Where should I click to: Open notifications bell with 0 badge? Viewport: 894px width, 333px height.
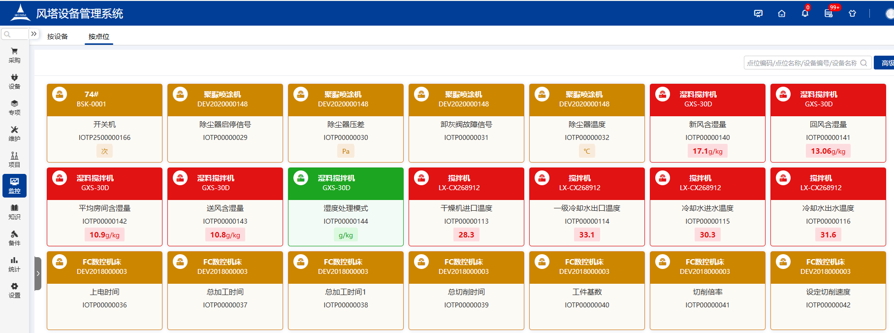(x=805, y=13)
